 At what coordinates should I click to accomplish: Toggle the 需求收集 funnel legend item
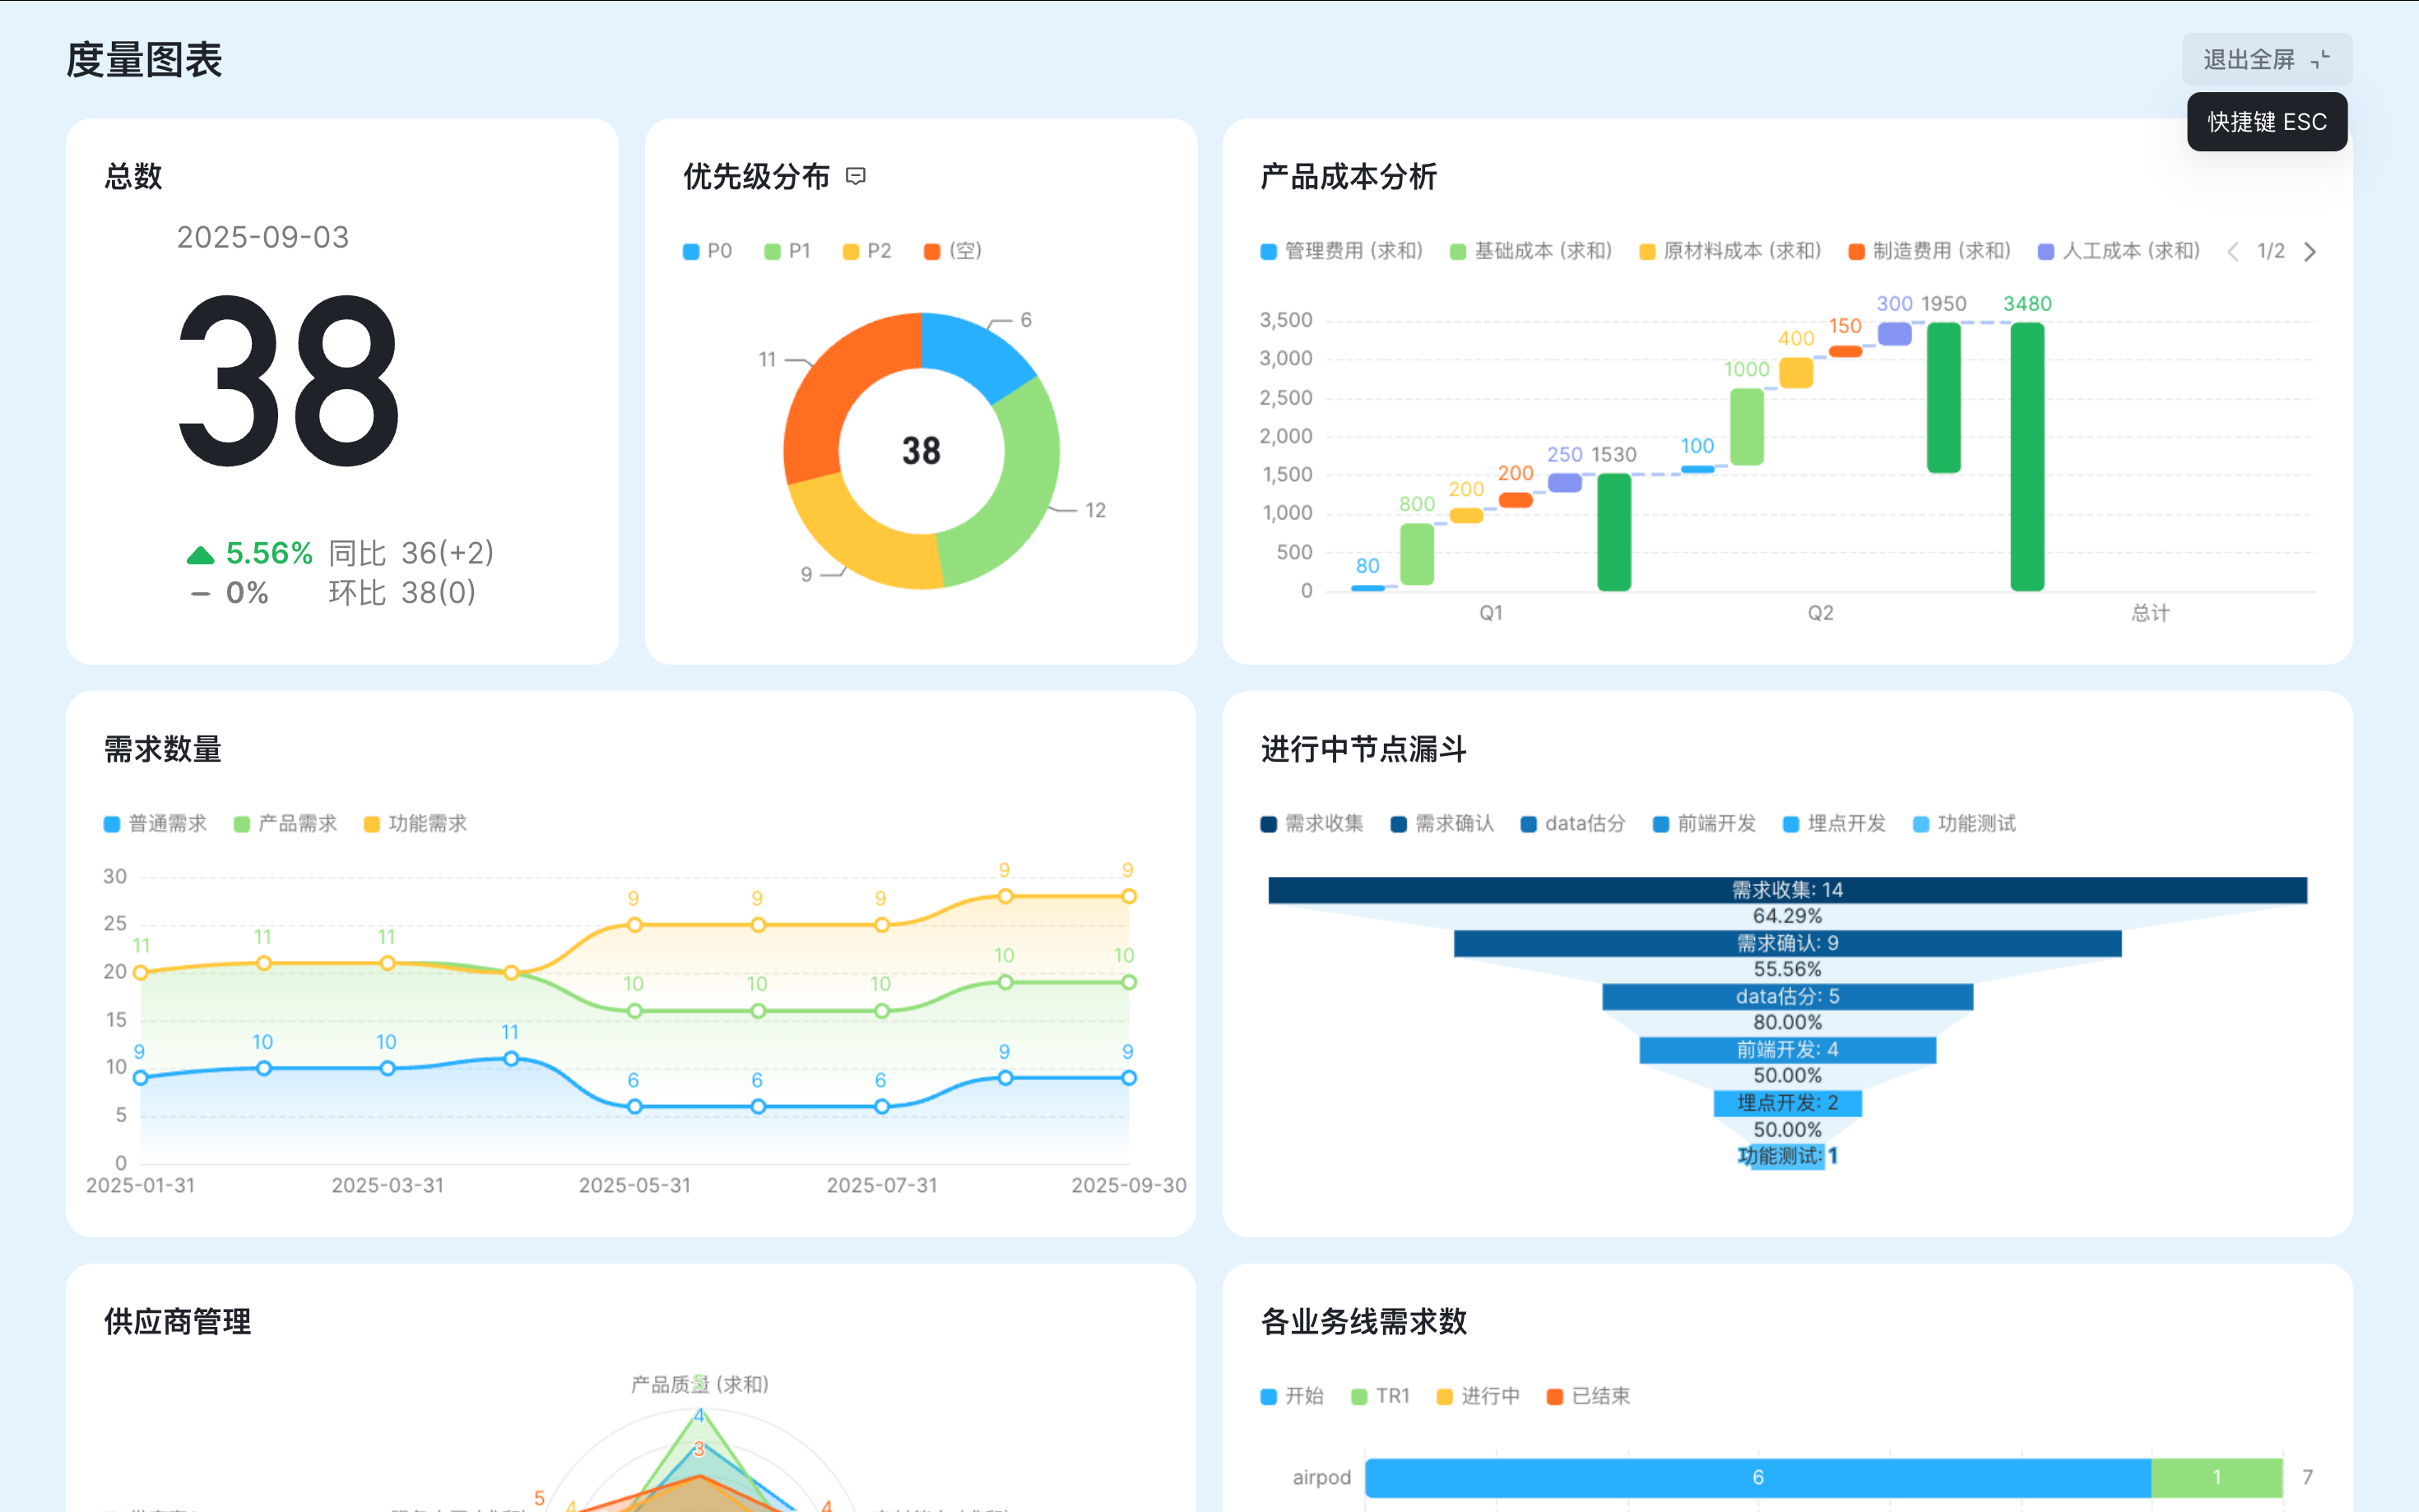pos(1312,824)
